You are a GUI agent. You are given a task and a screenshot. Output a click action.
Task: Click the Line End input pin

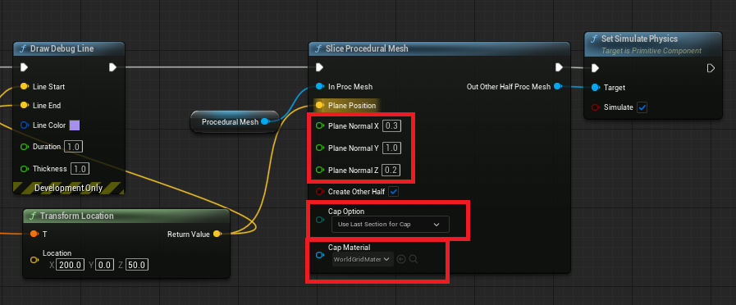(x=24, y=106)
